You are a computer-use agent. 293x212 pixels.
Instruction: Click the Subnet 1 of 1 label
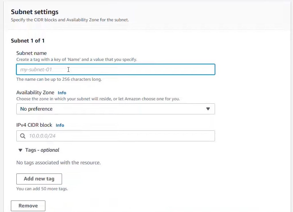tap(28, 41)
